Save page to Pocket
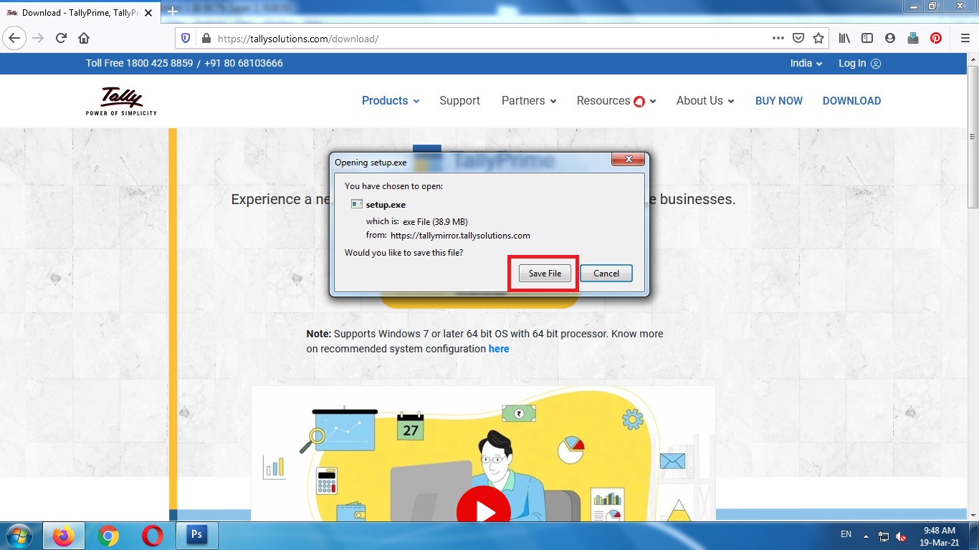The height and width of the screenshot is (550, 979). coord(798,38)
